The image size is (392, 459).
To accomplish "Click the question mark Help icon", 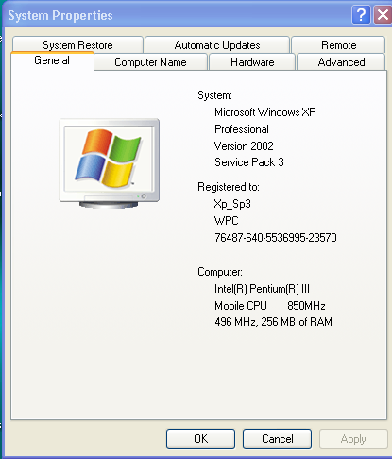I will 361,14.
